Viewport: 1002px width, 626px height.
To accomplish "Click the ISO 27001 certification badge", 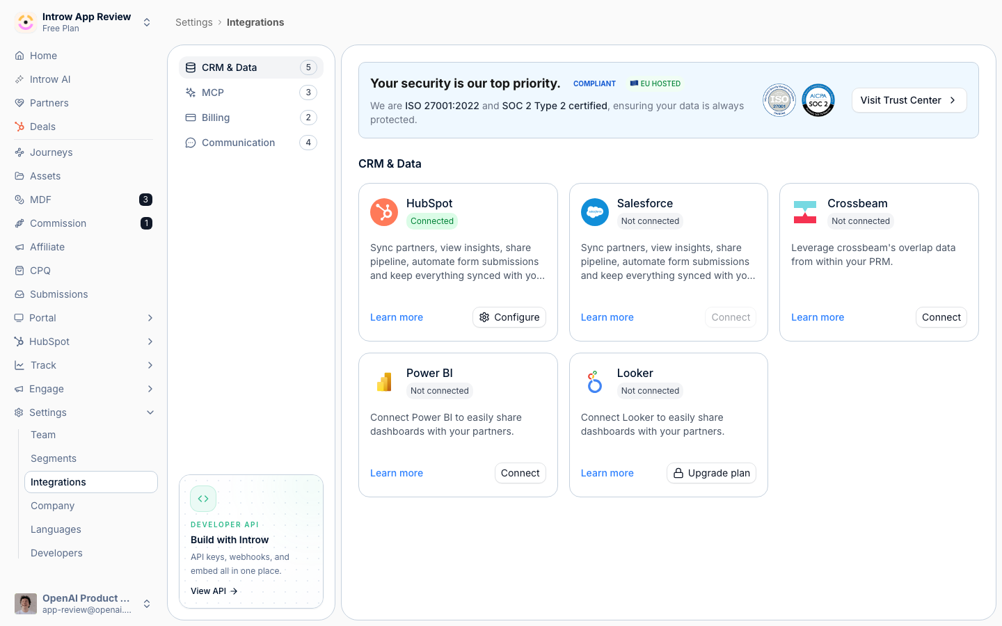I will [779, 100].
